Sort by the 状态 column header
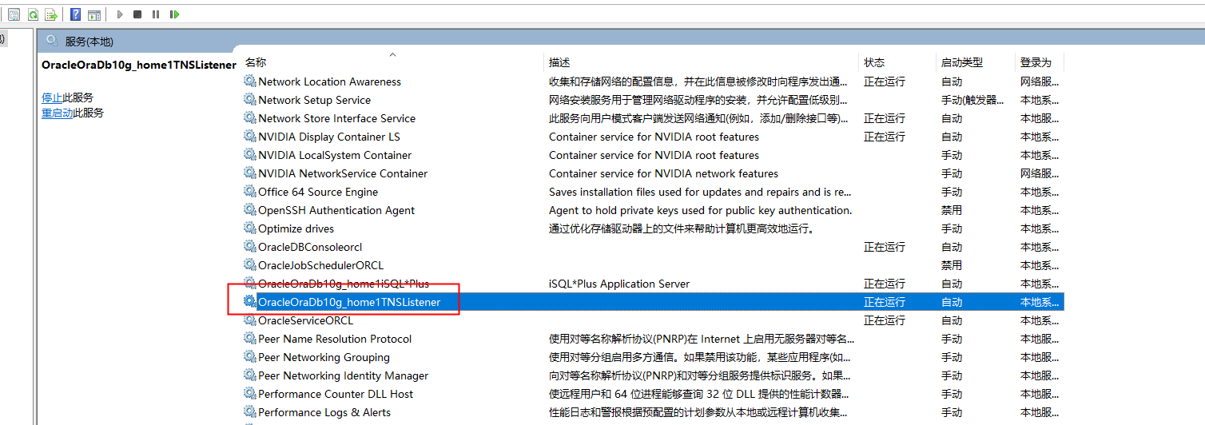The height and width of the screenshot is (425, 1205). [x=874, y=62]
